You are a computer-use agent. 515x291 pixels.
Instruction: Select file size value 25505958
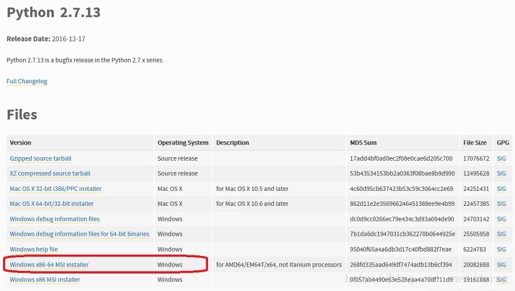(x=476, y=234)
